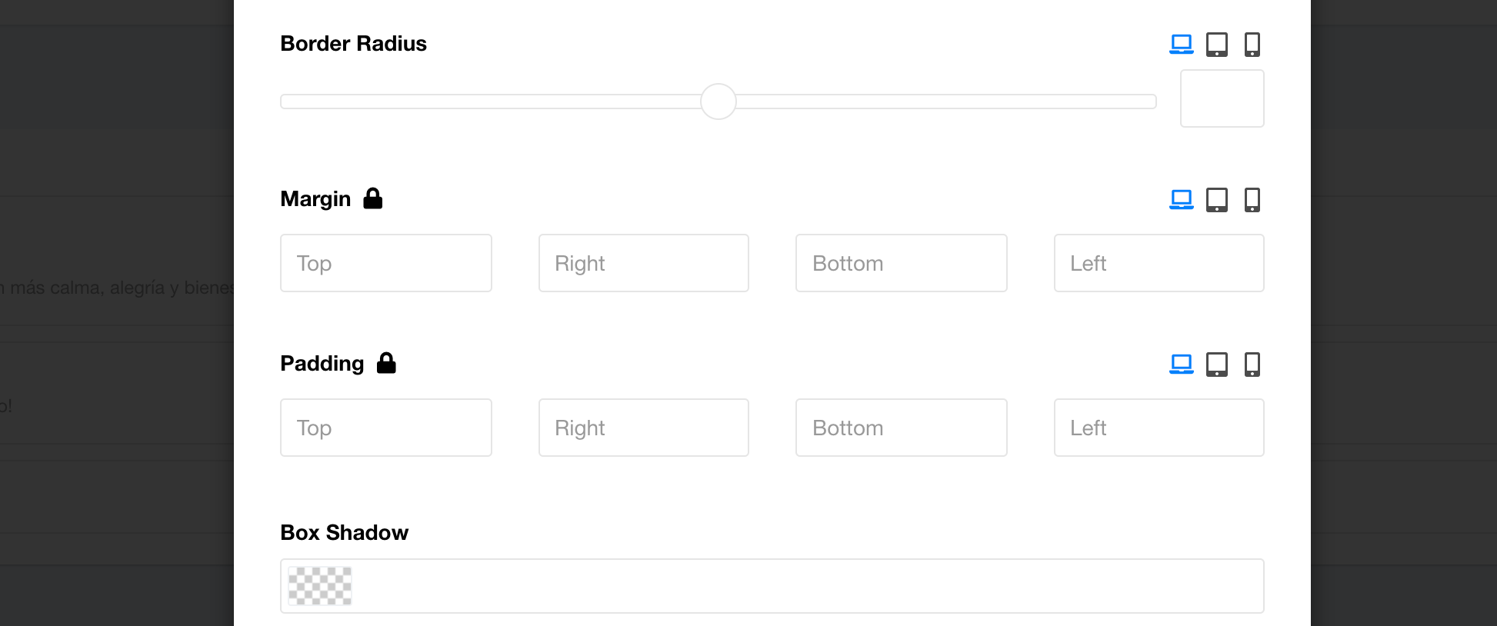
Task: Select mobile view for Margin
Action: coord(1252,199)
